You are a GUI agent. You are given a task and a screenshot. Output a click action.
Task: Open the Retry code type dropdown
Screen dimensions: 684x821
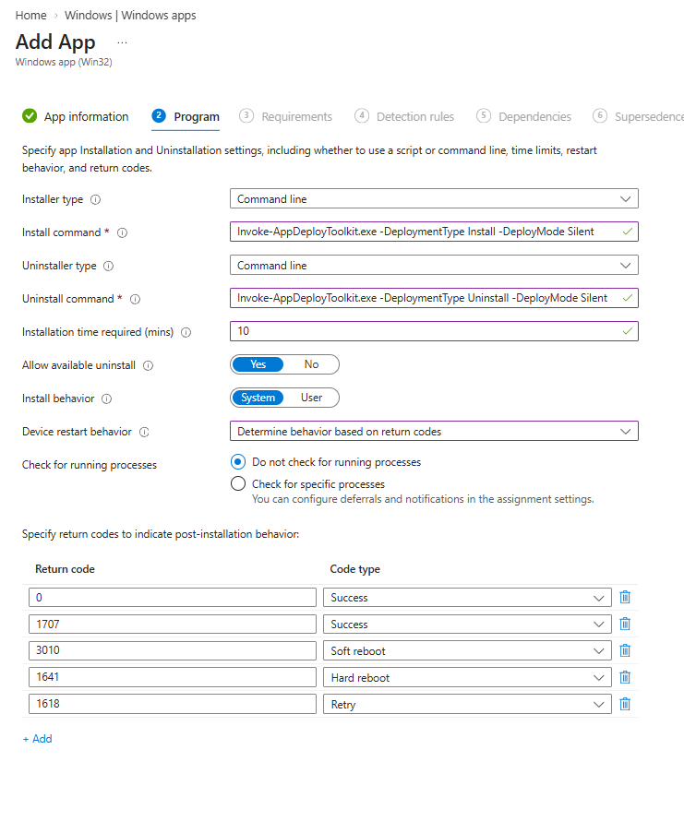point(467,704)
